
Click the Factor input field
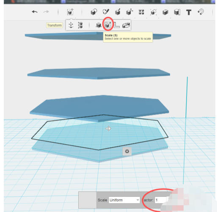point(162,200)
